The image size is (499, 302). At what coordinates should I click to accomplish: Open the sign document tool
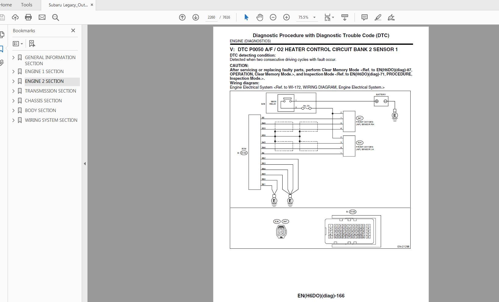coord(391,17)
